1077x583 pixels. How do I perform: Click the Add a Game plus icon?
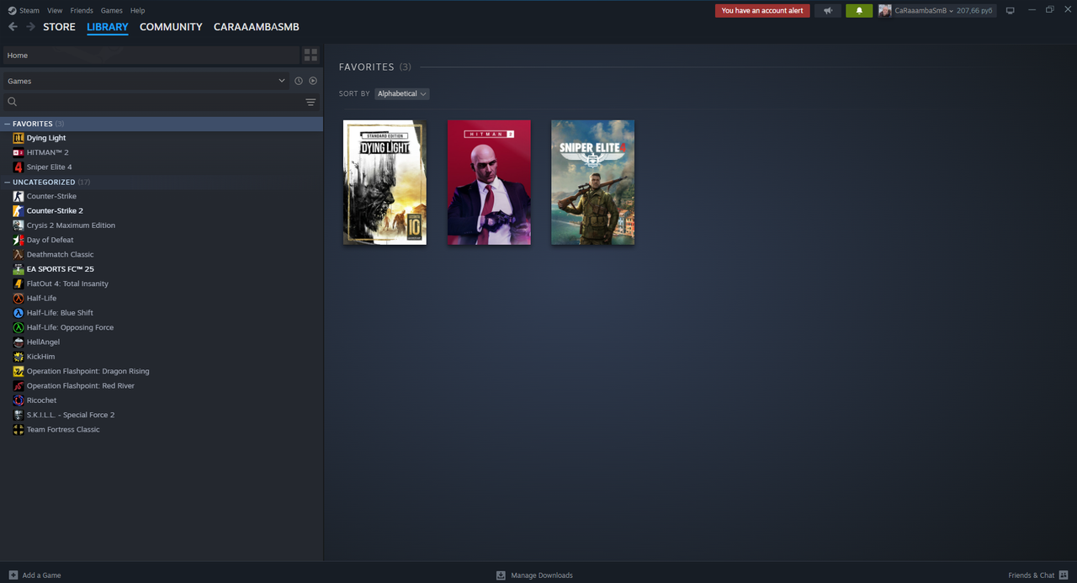13,575
